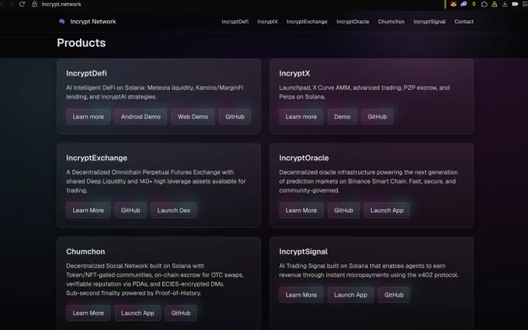528x330 pixels.
Task: Open the IncryptDefi Web Demo
Action: (x=193, y=116)
